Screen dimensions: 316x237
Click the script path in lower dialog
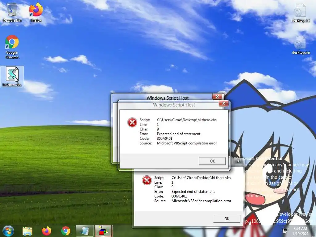[201, 178]
